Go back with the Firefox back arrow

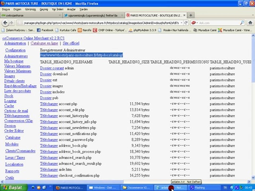tap(5, 23)
